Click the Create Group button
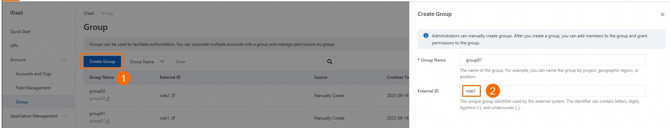Image resolution: width=670 pixels, height=128 pixels. [x=102, y=62]
